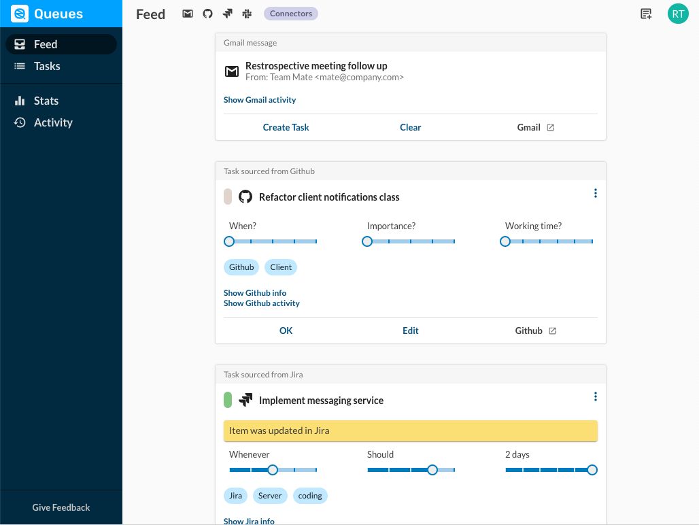Select Feed in the sidebar

[45, 44]
